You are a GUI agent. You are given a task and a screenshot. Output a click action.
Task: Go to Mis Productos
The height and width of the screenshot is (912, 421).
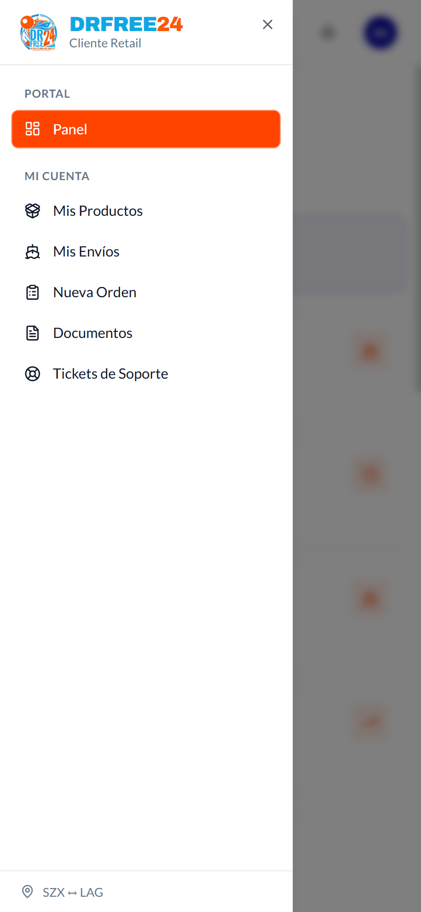[x=146, y=211]
